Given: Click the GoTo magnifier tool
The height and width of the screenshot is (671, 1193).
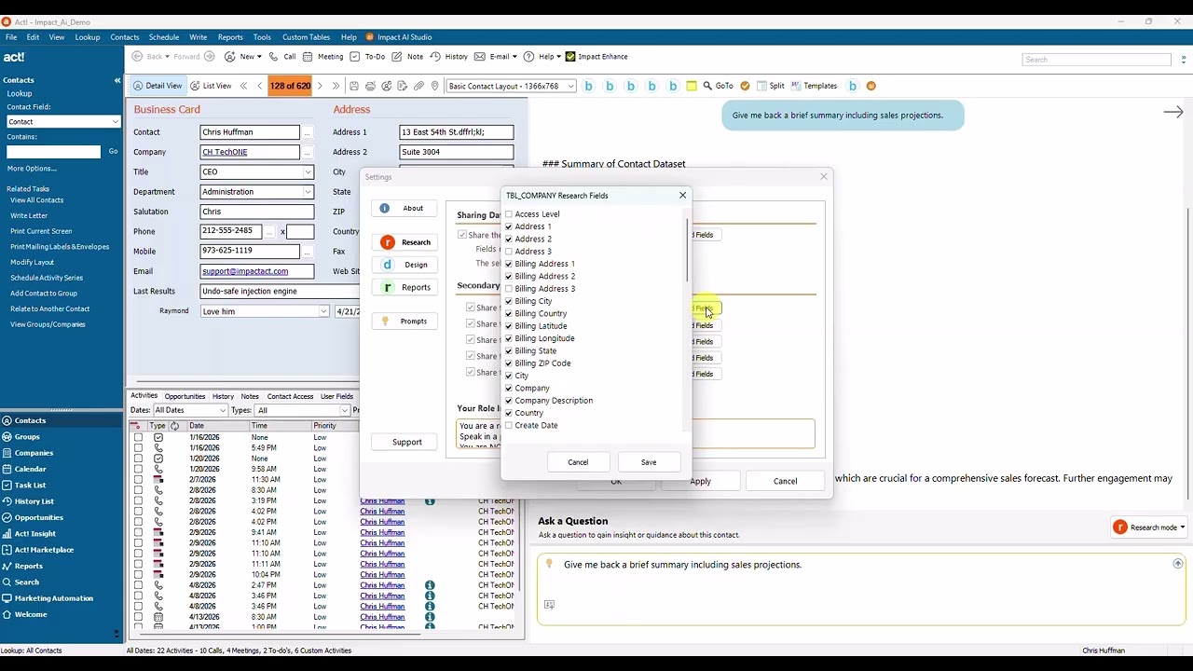Looking at the screenshot, I should (719, 86).
